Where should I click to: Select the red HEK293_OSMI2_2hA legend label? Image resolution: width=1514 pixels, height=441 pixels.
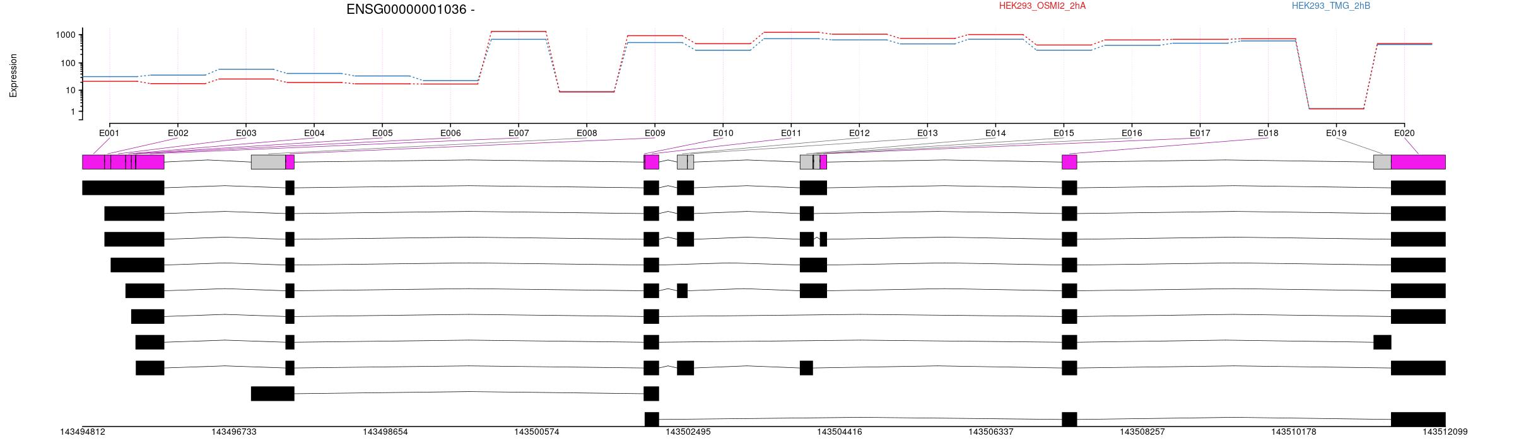pyautogui.click(x=1042, y=6)
